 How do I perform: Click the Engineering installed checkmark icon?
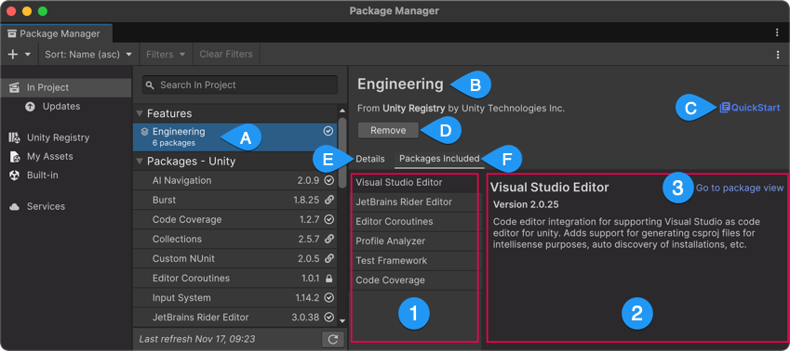(x=328, y=131)
